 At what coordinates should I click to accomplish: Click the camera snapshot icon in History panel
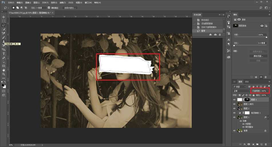[x=215, y=35]
